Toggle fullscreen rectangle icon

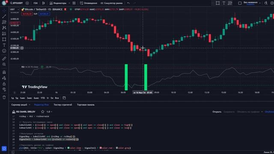(x=240, y=3)
